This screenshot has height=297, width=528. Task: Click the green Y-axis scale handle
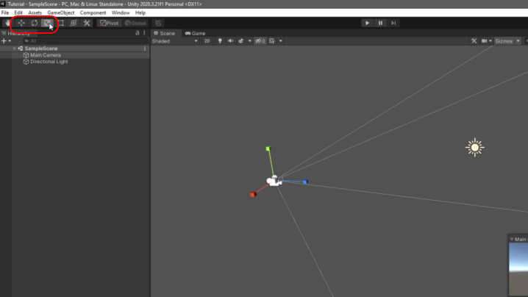[x=268, y=148]
